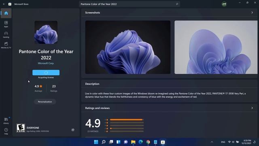Open the Gaming section in sidebar
This screenshot has width=259, height=146.
(6, 35)
